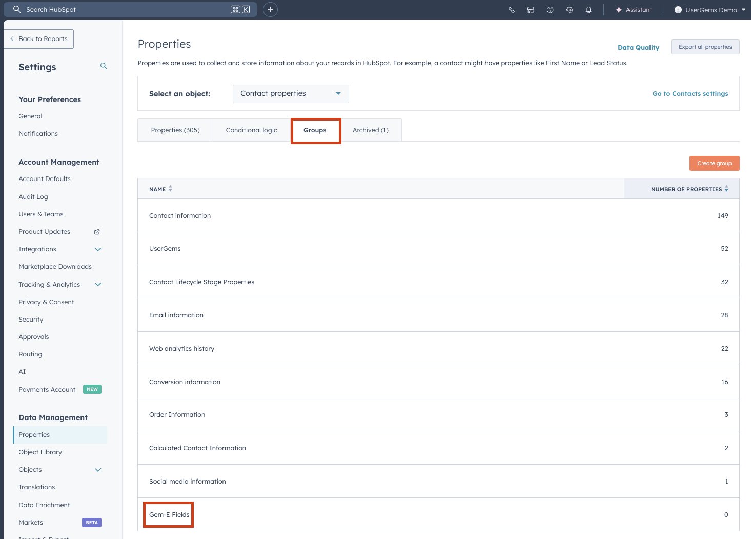Viewport: 751px width, 539px height.
Task: Click the Create group button
Action: coord(715,163)
